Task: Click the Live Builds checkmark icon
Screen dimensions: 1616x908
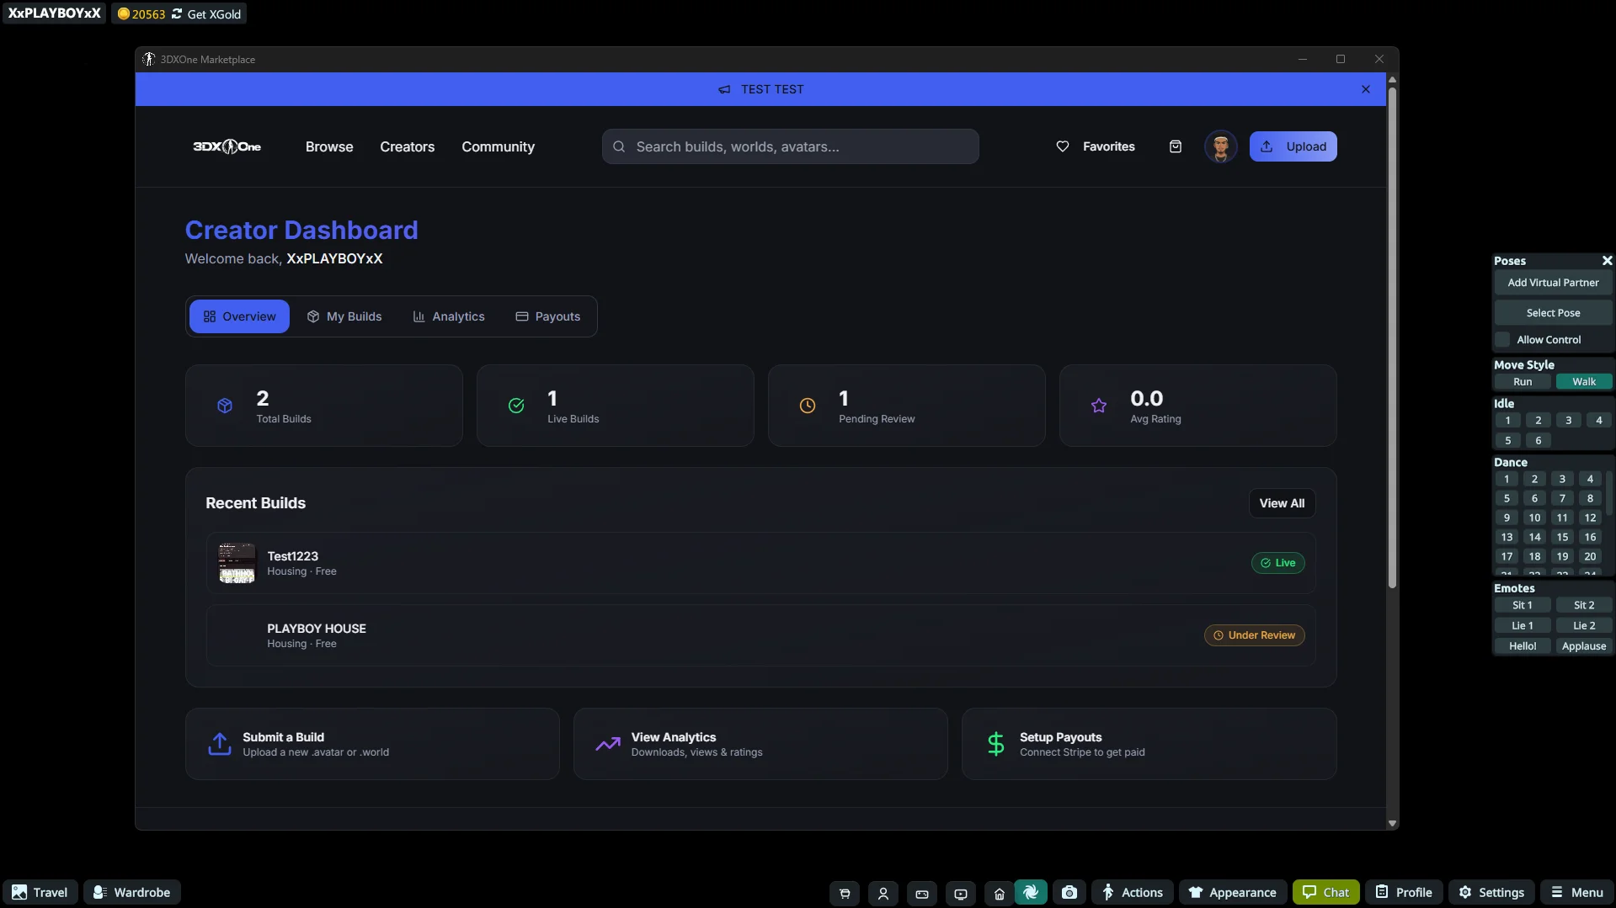Action: [x=516, y=406]
